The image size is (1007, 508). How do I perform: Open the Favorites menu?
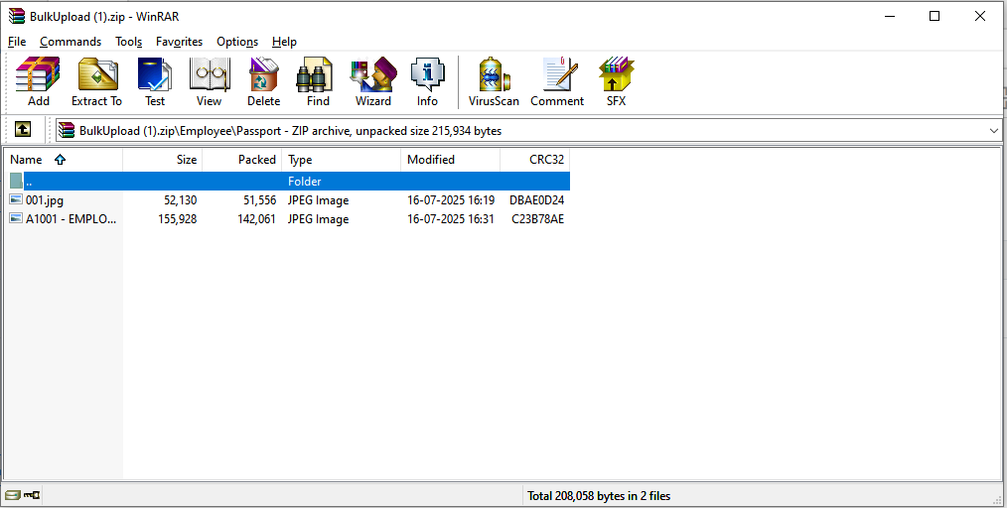179,42
